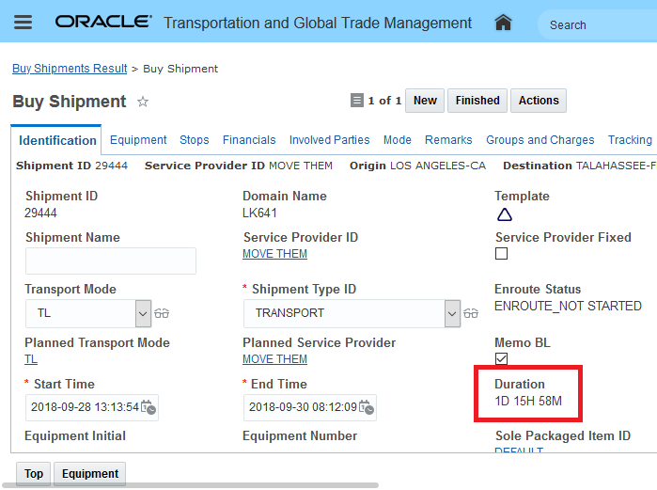657x490 pixels.
Task: Switch to the Involved Parties tab
Action: (x=329, y=140)
